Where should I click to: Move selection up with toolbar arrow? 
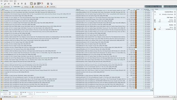click(x=18, y=4)
